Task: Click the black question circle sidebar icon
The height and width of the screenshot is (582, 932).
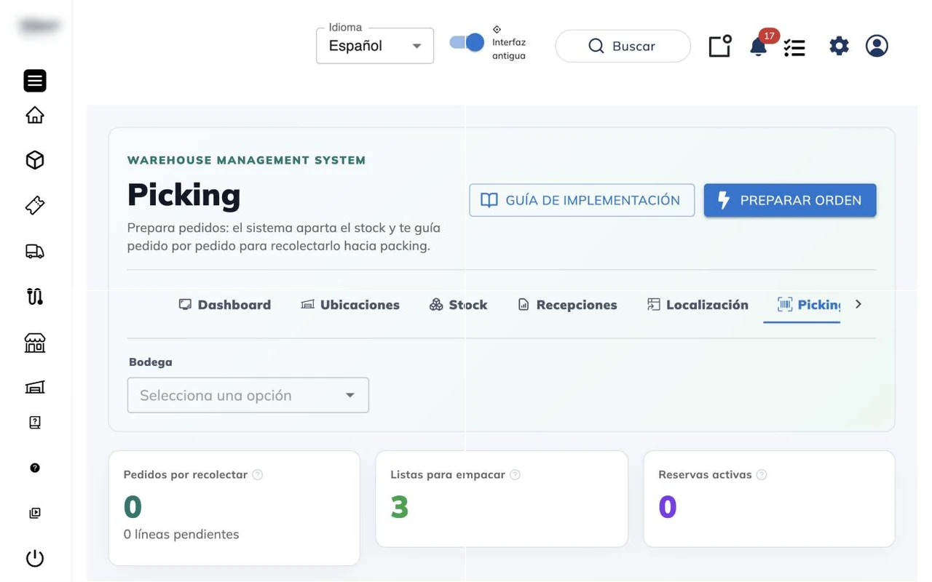Action: (35, 468)
